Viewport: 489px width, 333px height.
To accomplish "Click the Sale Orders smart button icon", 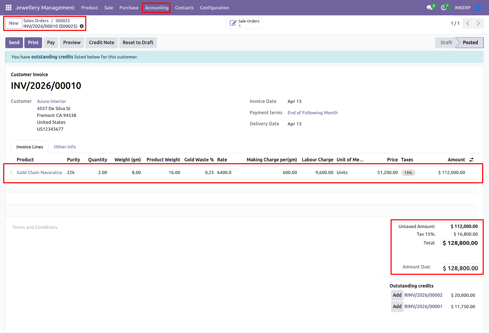I will point(233,23).
